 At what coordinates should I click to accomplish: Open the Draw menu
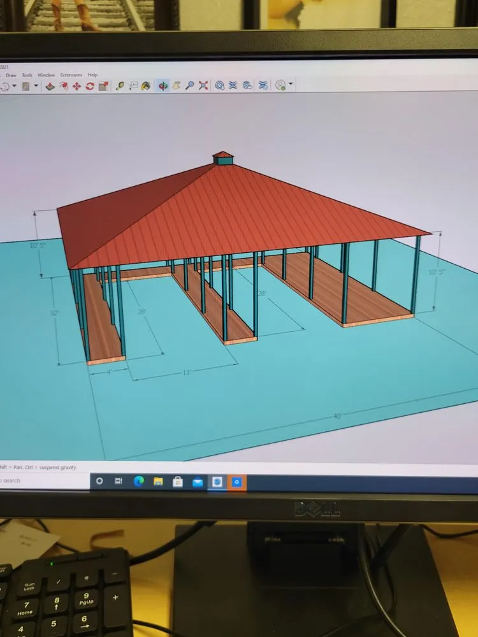point(11,75)
